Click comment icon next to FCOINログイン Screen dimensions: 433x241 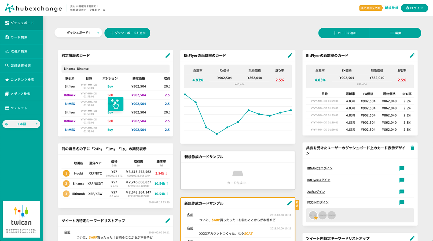pos(402,202)
